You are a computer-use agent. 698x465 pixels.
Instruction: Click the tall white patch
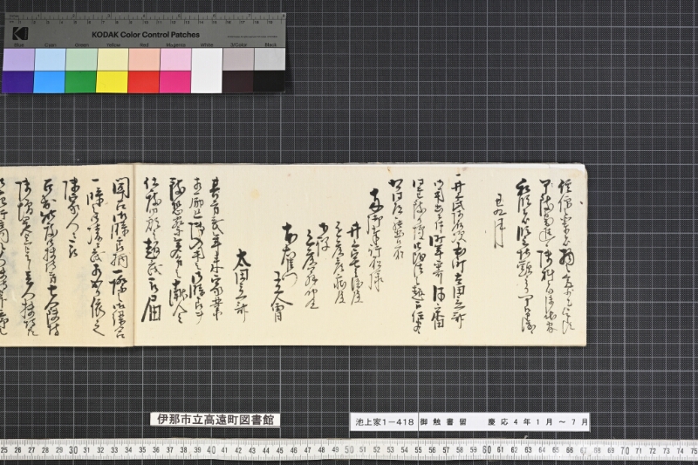(x=207, y=71)
